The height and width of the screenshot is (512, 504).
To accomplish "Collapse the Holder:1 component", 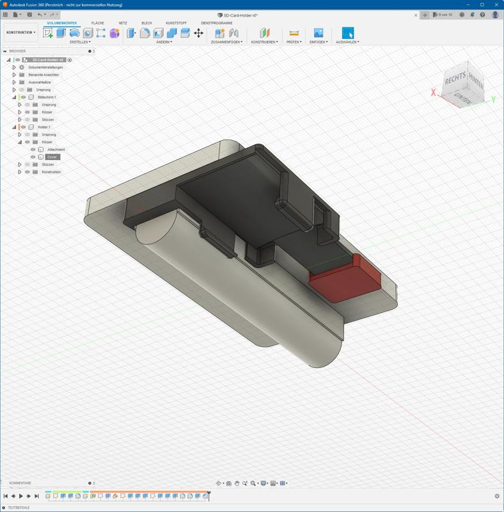I will pyautogui.click(x=14, y=127).
